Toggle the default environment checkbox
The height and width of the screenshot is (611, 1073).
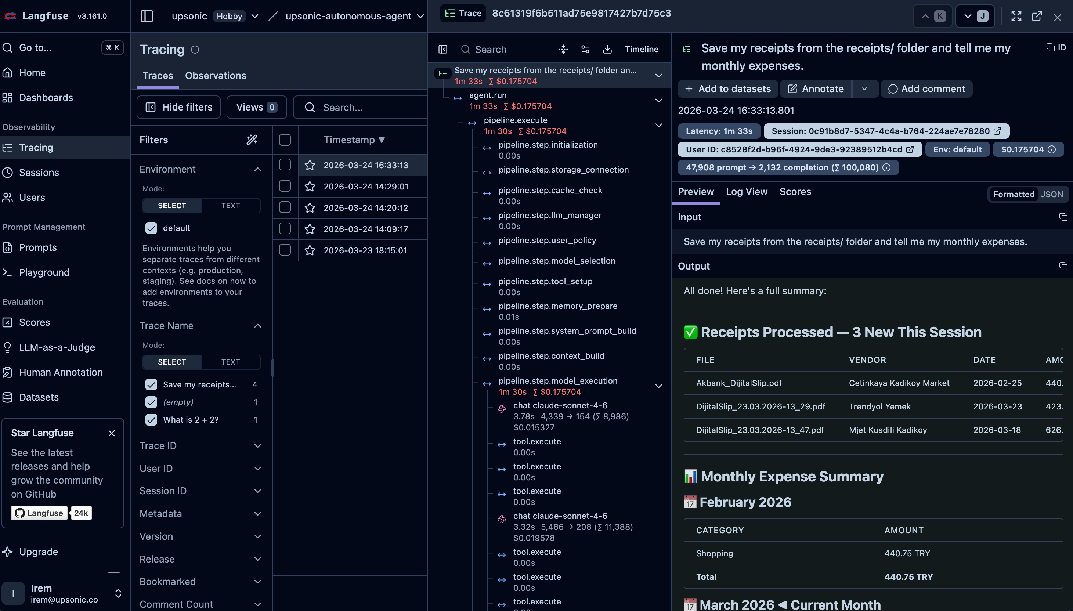[x=151, y=228]
